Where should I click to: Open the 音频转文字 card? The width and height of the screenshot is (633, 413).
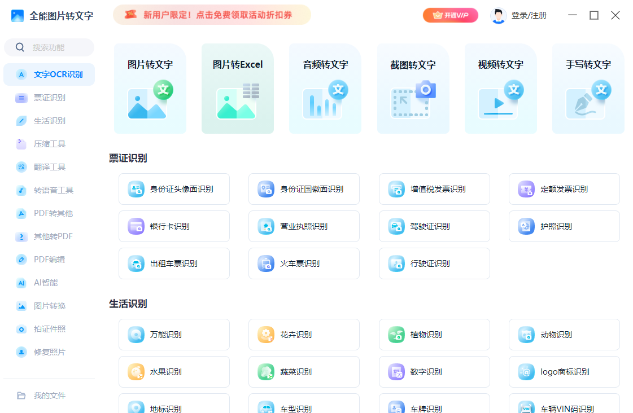click(x=325, y=89)
